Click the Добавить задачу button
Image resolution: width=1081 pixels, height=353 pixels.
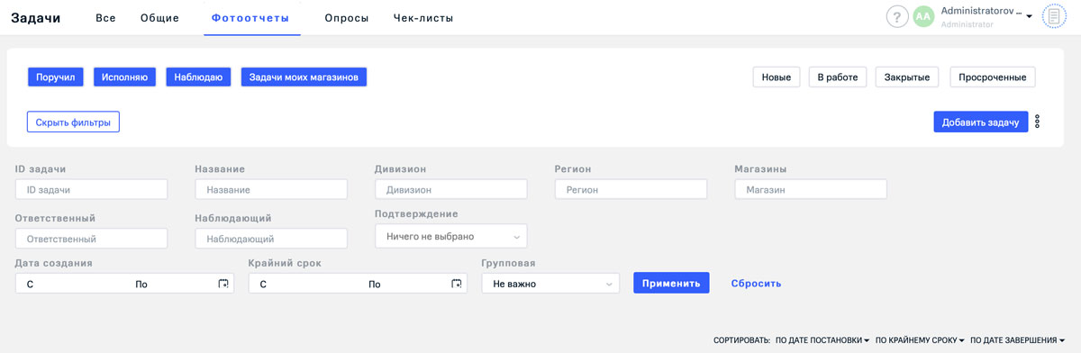click(x=980, y=122)
